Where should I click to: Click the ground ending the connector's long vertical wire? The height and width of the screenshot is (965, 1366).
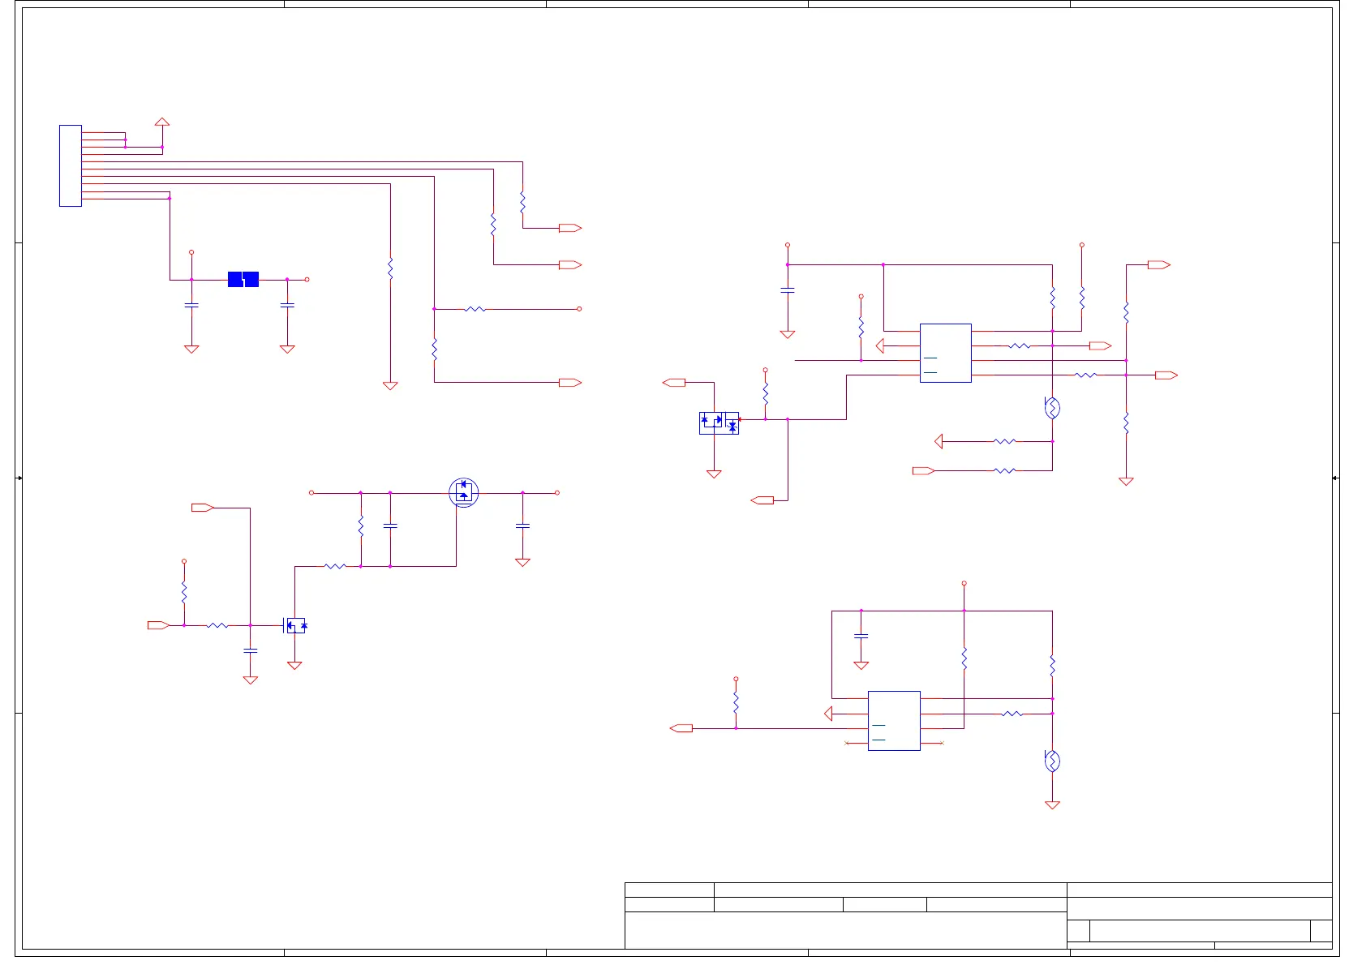390,385
